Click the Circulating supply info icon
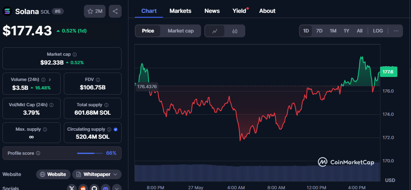Screen dimensions: 411x190 (109, 129)
